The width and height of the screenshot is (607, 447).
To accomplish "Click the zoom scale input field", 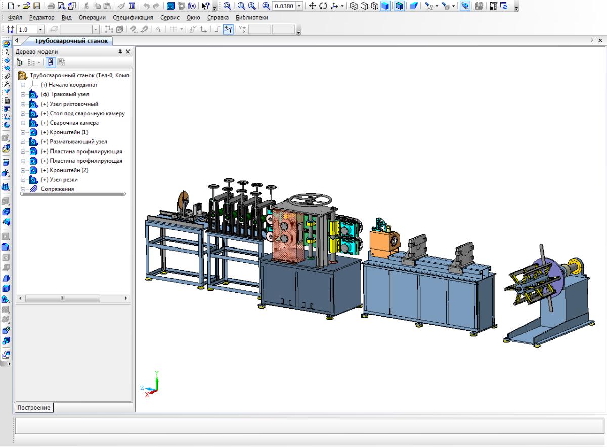I will (x=284, y=6).
